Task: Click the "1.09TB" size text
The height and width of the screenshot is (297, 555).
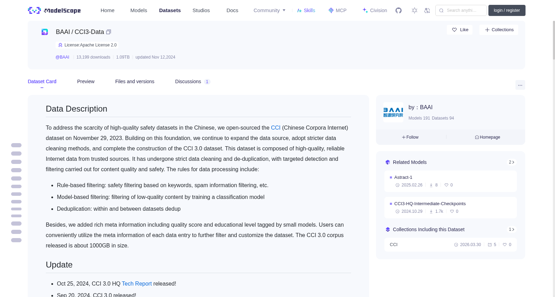Action: pos(123,57)
